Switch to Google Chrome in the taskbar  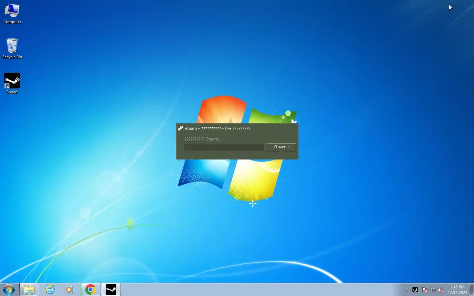coord(90,290)
